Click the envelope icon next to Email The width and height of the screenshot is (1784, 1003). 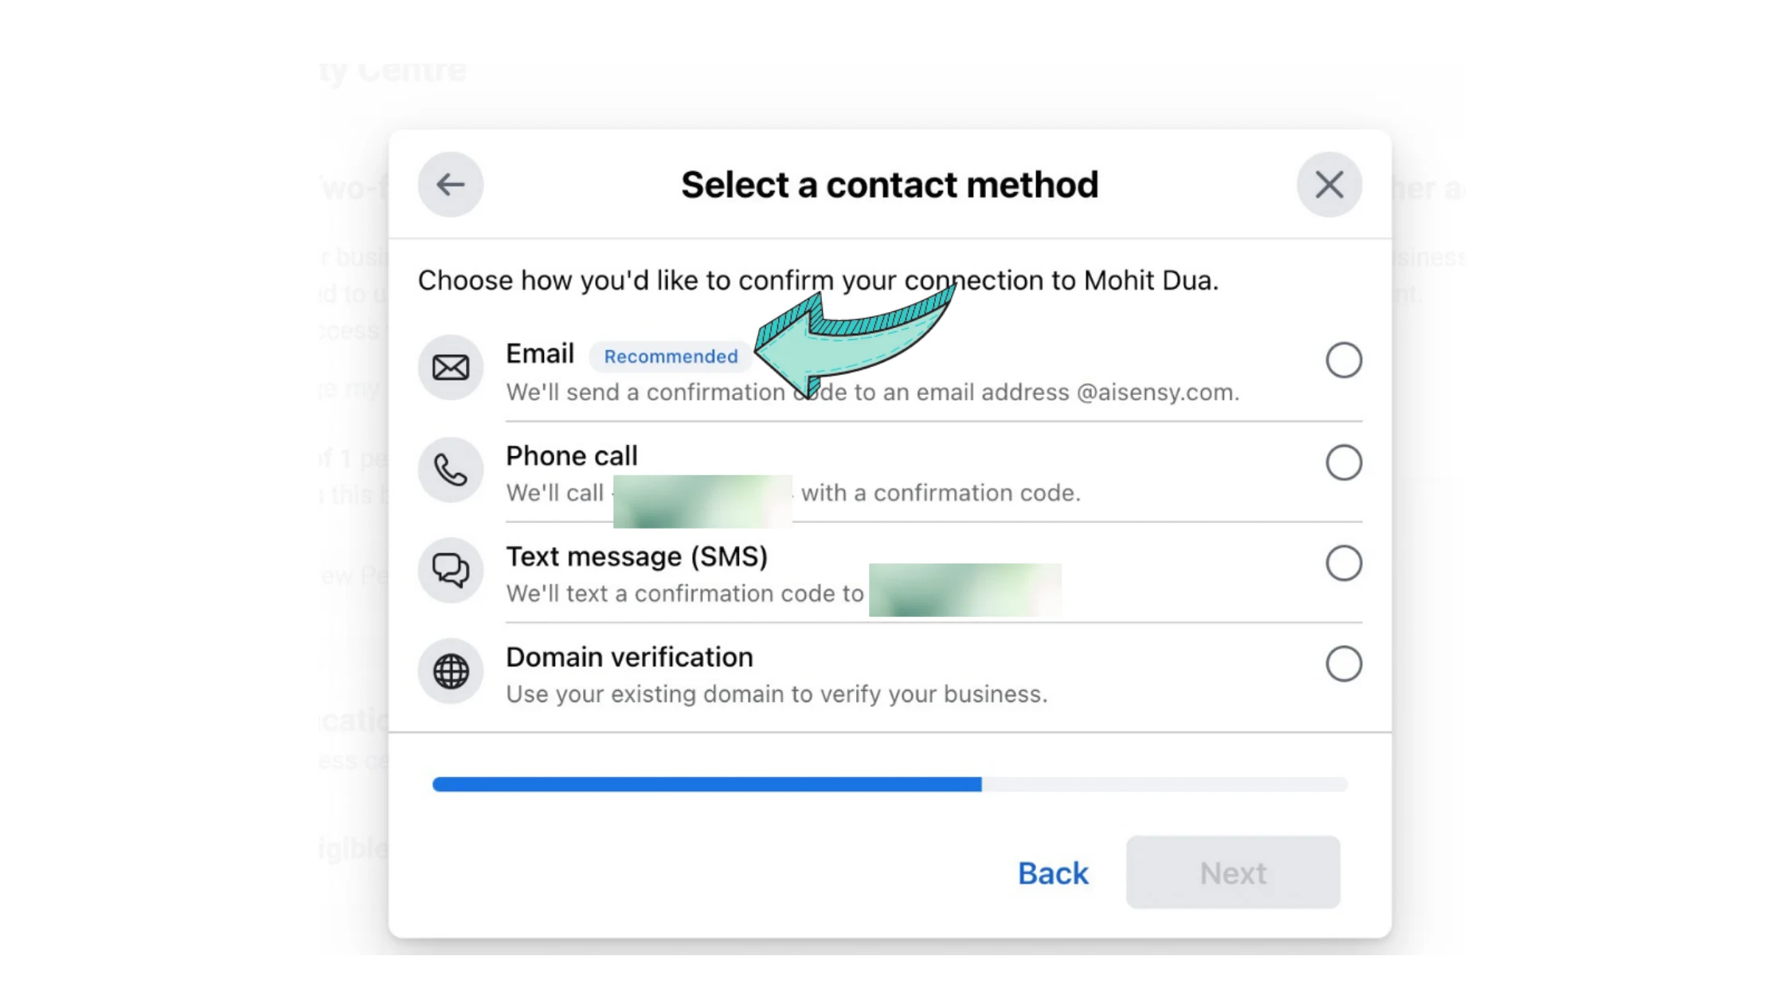(450, 367)
